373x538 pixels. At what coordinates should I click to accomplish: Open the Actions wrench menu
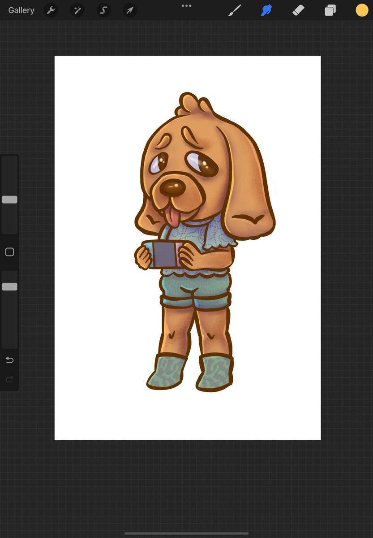pyautogui.click(x=51, y=10)
